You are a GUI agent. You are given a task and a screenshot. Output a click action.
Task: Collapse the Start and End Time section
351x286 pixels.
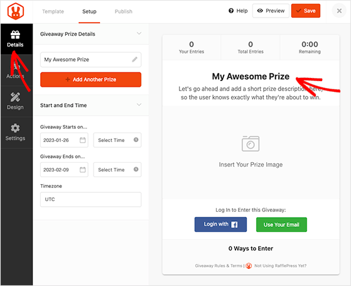pos(139,105)
